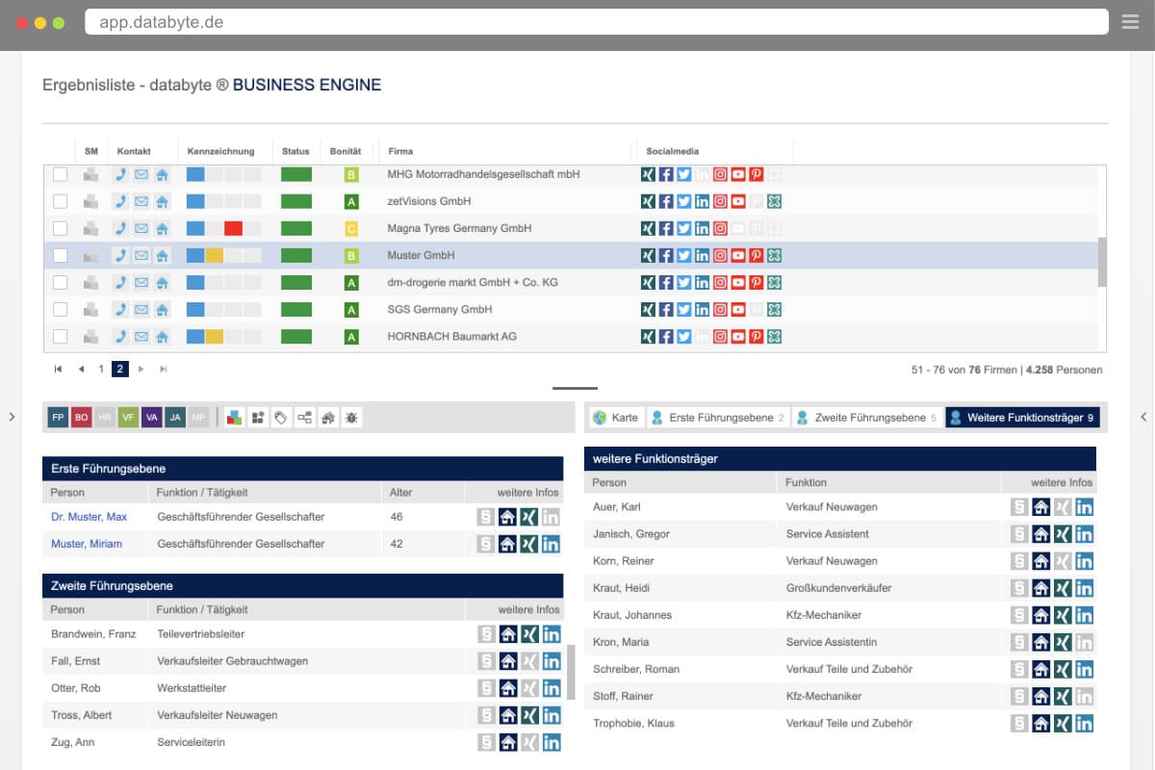Viewport: 1155px width, 770px height.
Task: Sort by the Bonität column header
Action: [346, 151]
